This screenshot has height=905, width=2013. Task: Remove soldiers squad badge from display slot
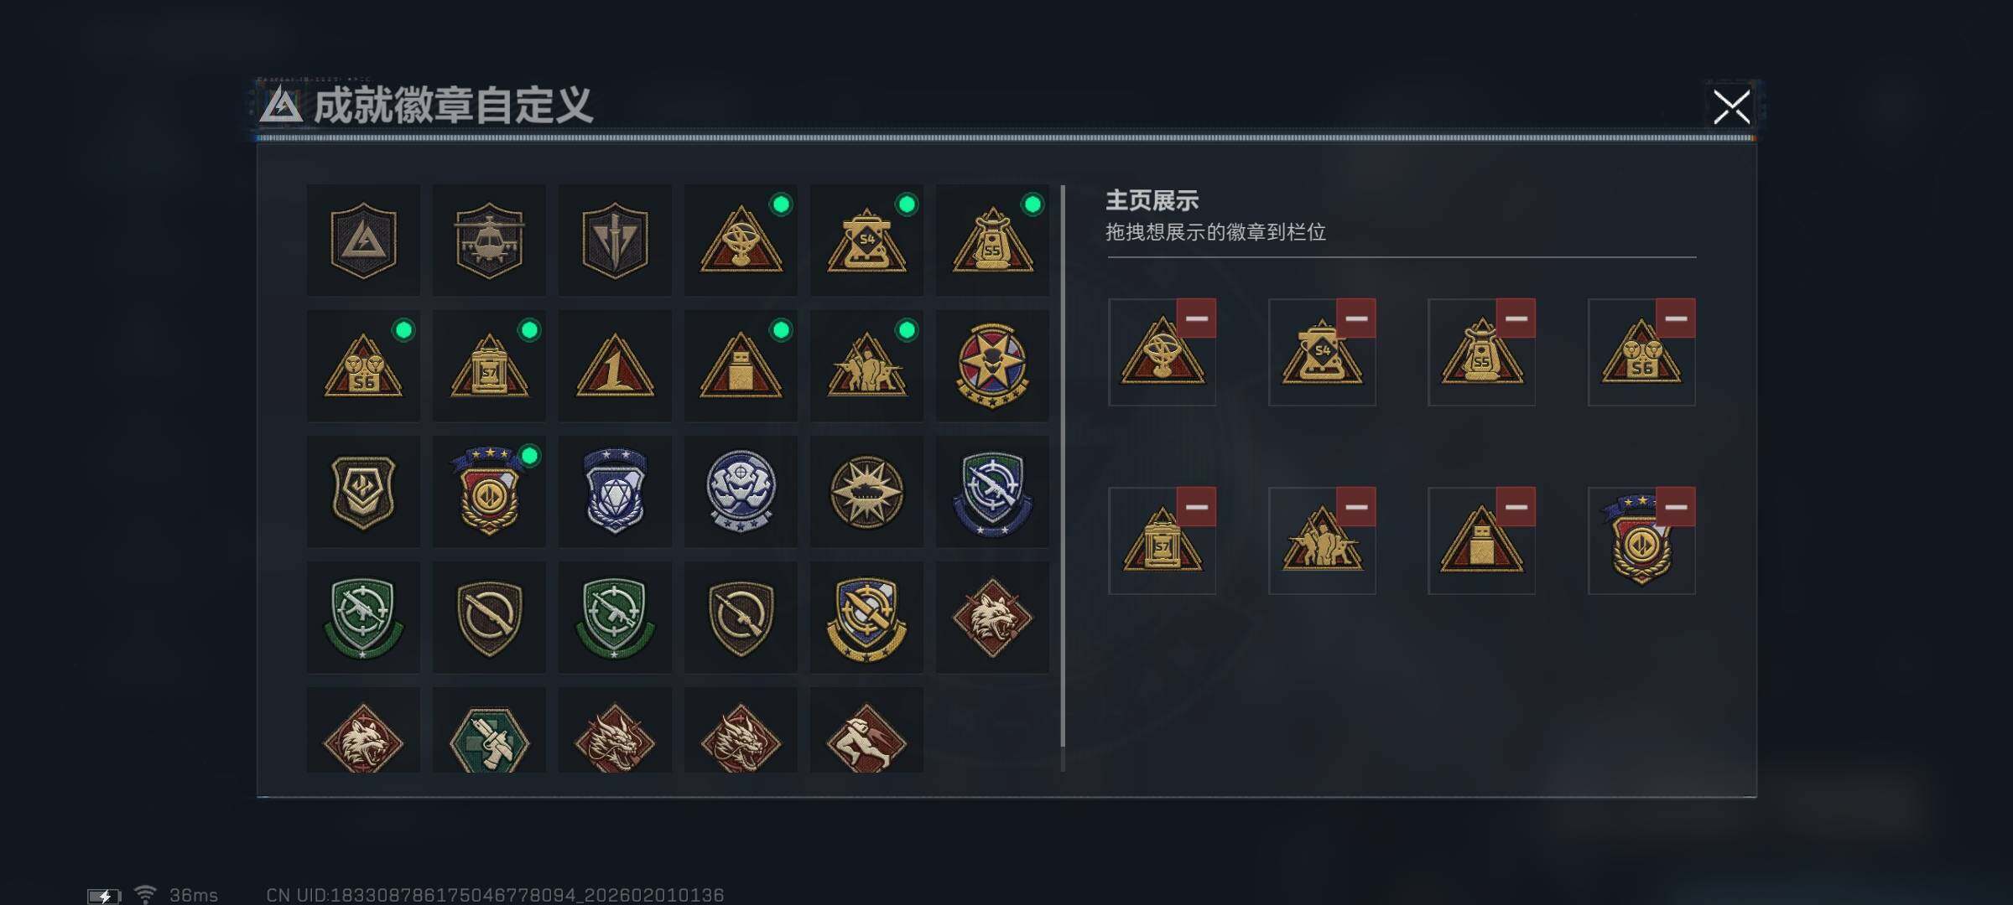click(x=1356, y=507)
